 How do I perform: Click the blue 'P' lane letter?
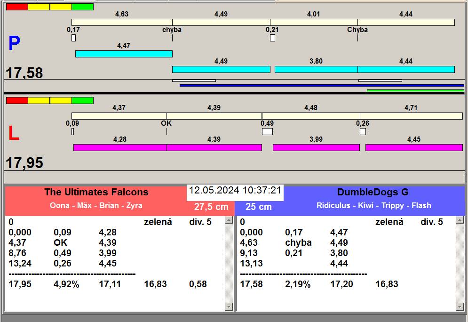14,43
